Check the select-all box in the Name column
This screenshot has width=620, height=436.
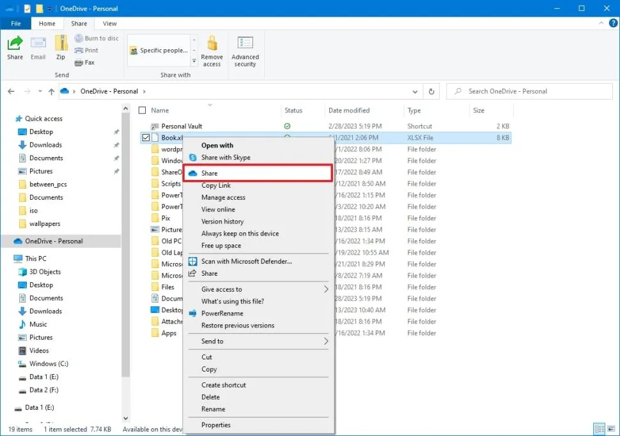click(142, 110)
